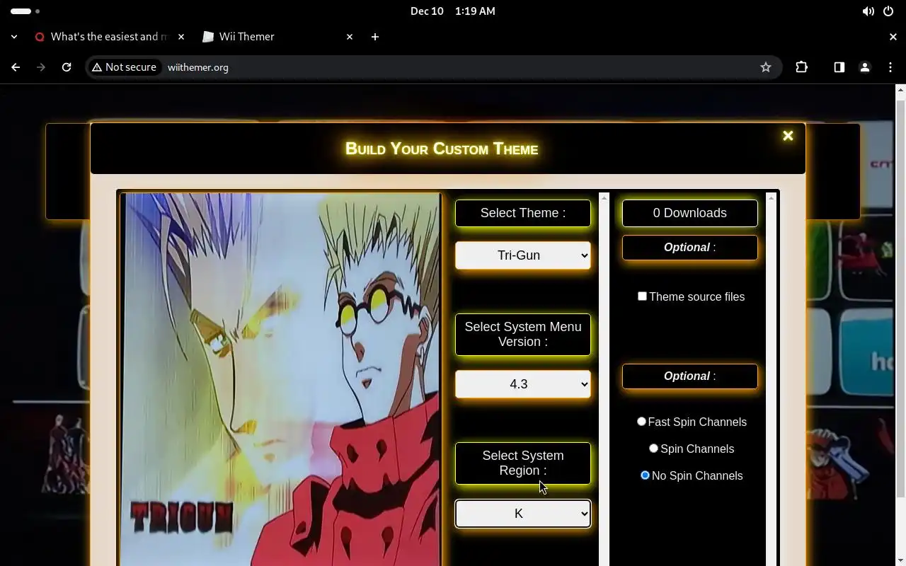Open the Chrome three-dot menu
This screenshot has width=906, height=566.
[890, 67]
